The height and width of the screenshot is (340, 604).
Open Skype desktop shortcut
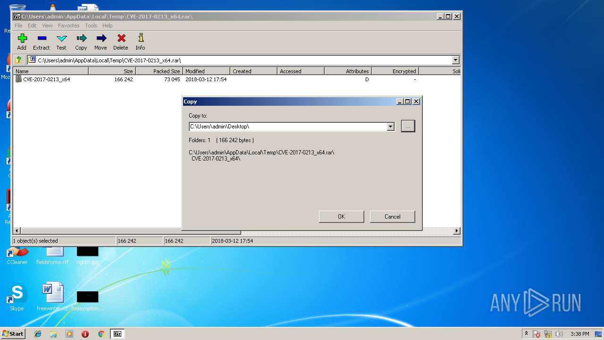click(17, 297)
